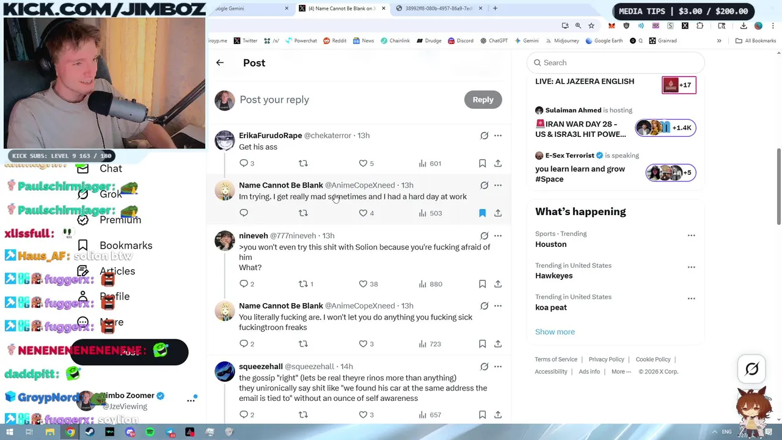Bookmark ErikaFurudoRape's 'Get his ass' post

[482, 163]
